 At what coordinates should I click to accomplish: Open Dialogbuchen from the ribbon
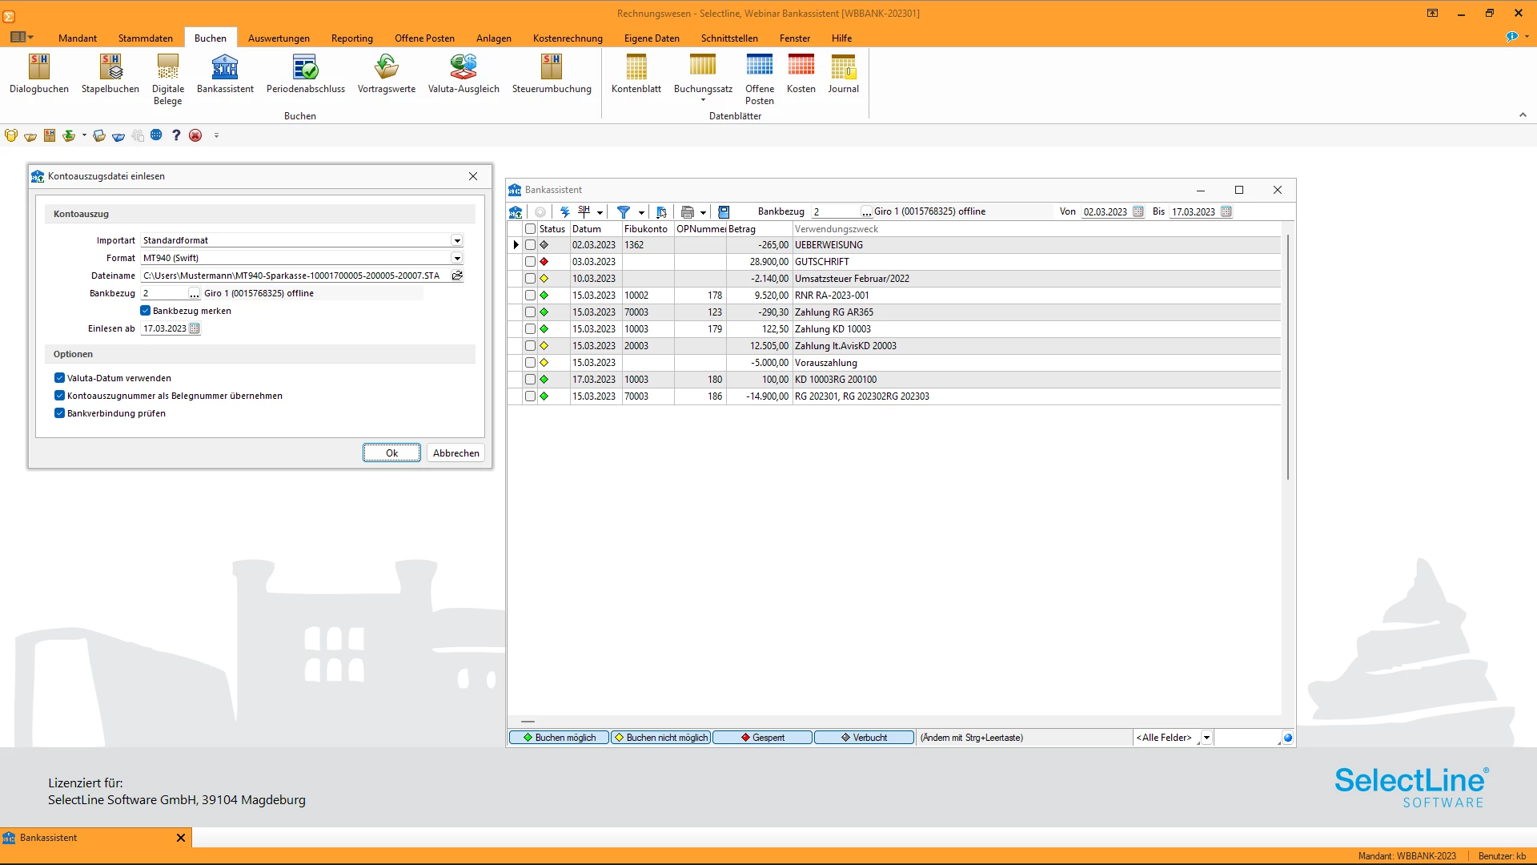tap(39, 74)
